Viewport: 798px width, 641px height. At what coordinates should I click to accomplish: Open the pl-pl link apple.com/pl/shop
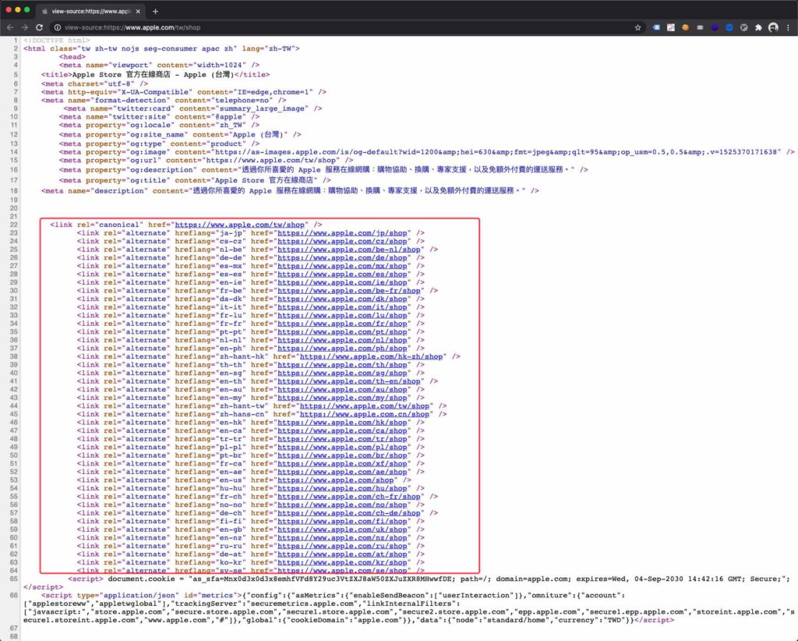click(x=342, y=447)
